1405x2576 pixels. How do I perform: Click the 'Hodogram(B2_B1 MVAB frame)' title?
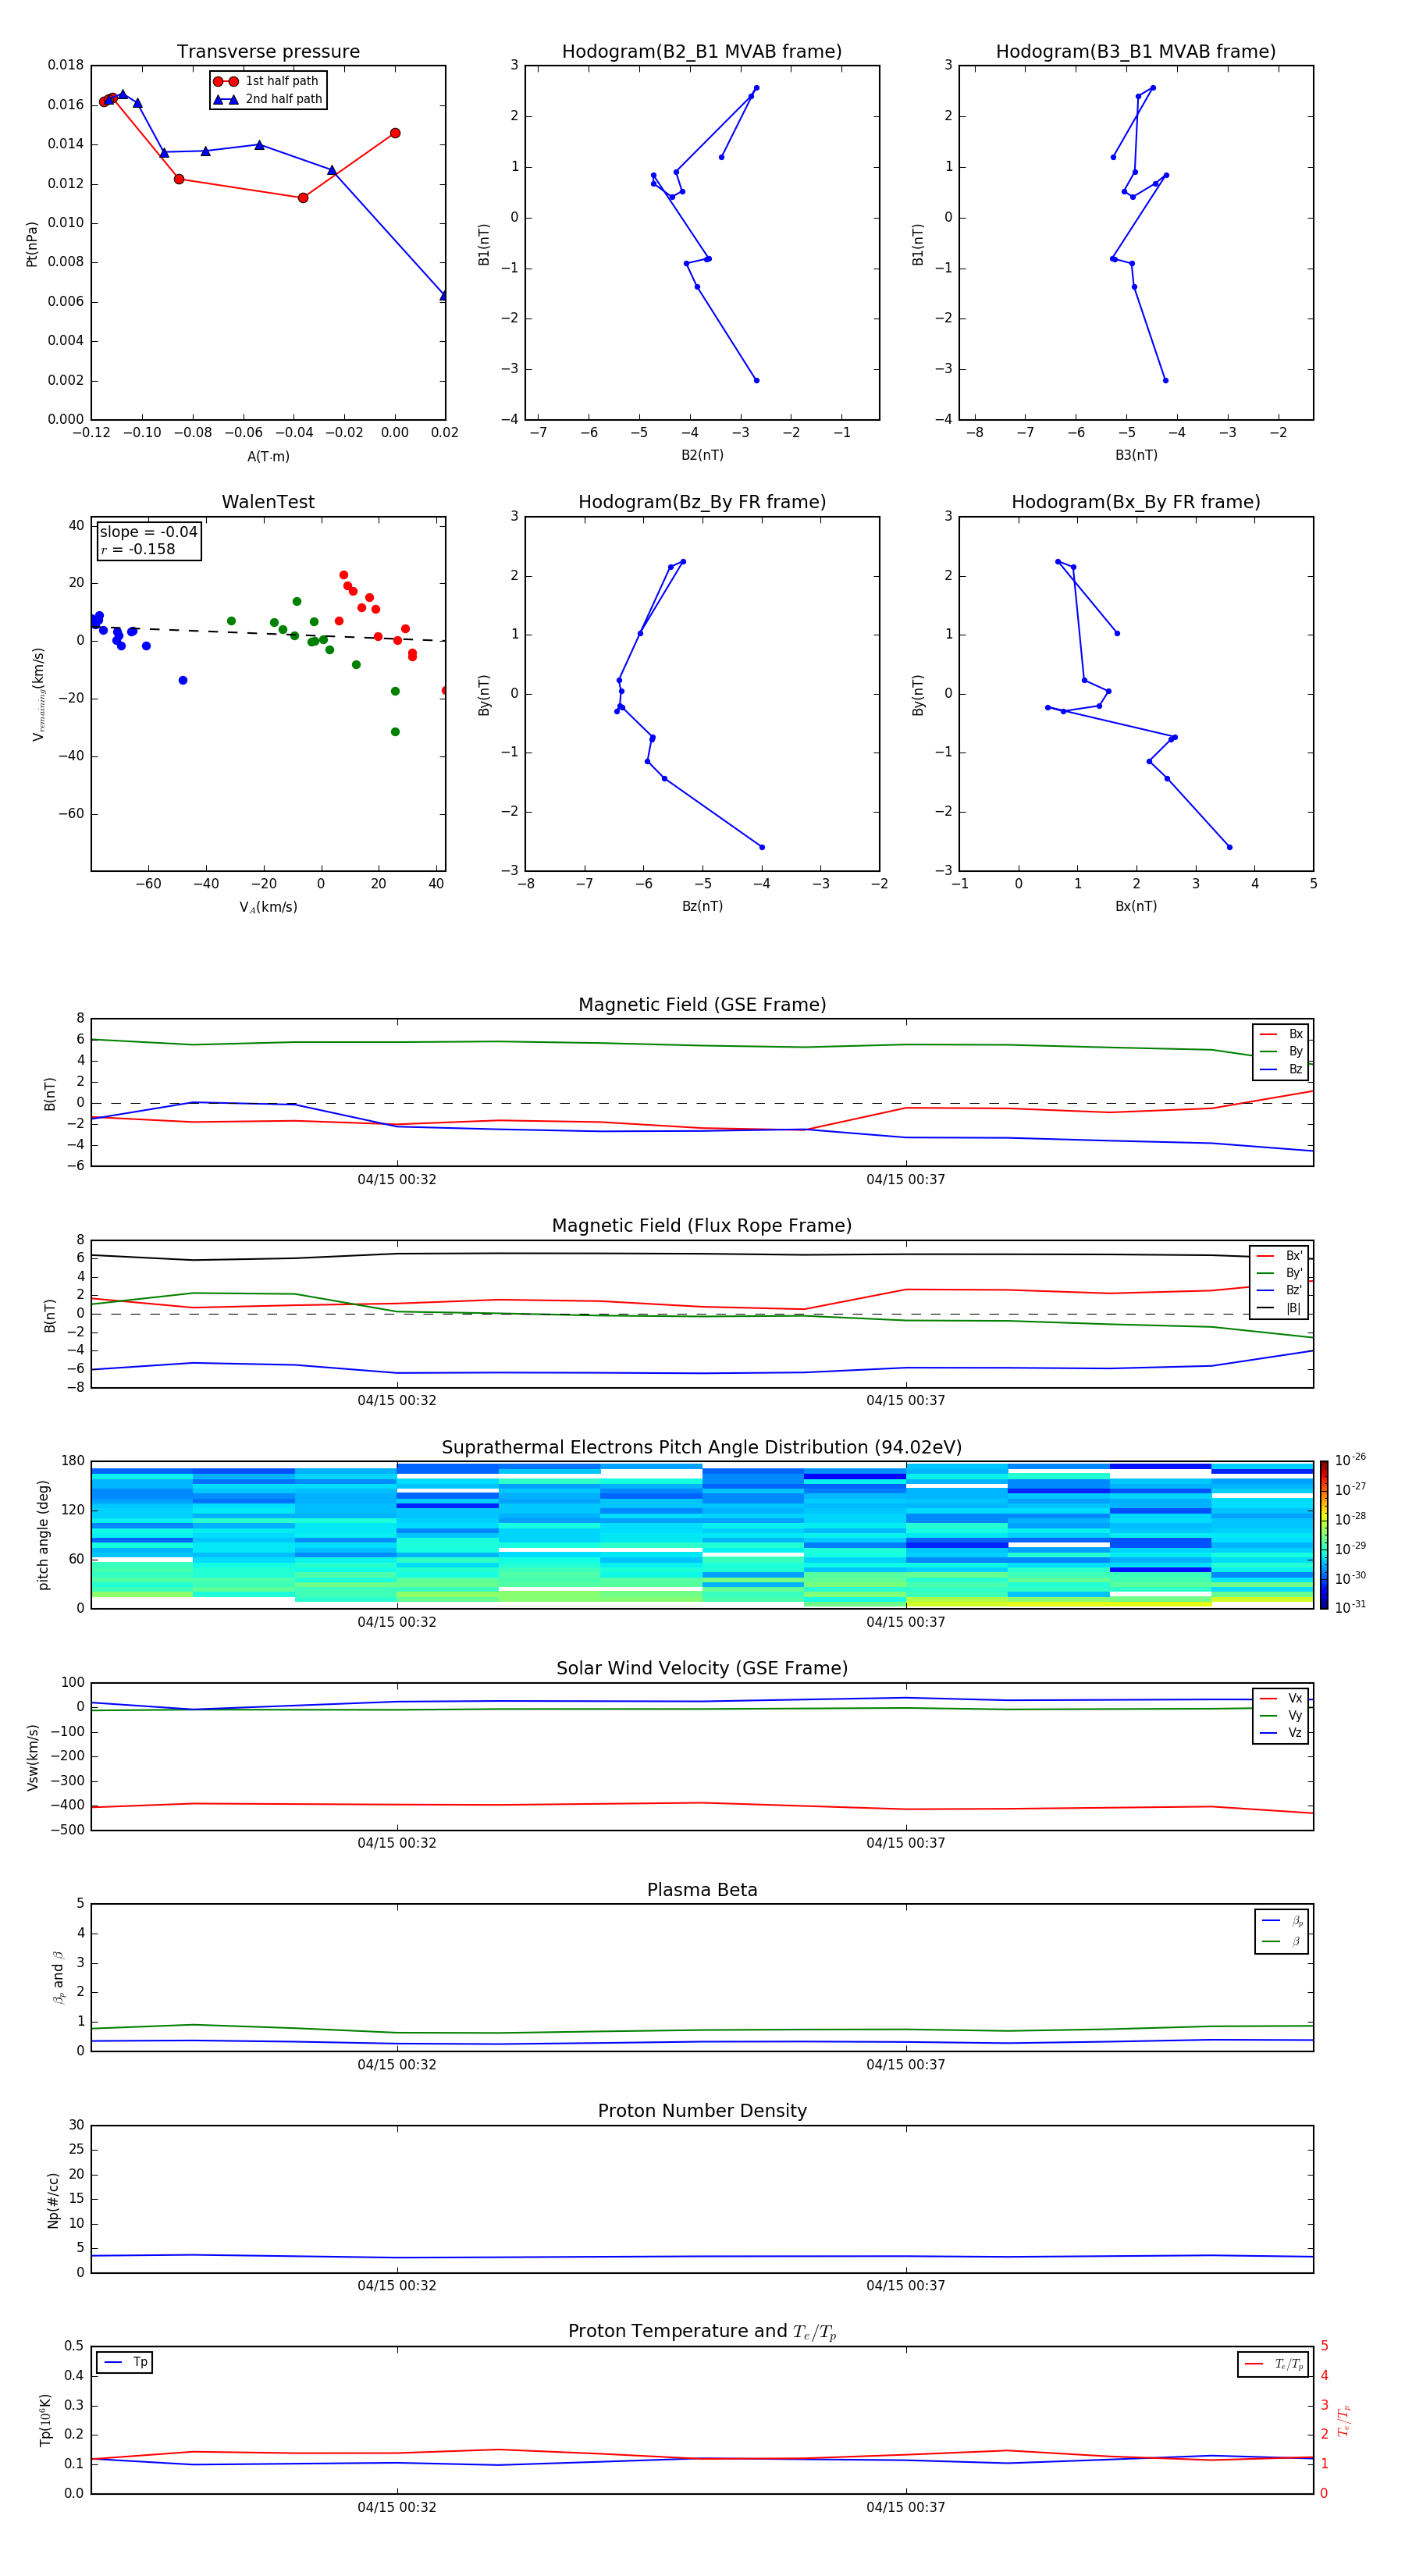[x=702, y=52]
